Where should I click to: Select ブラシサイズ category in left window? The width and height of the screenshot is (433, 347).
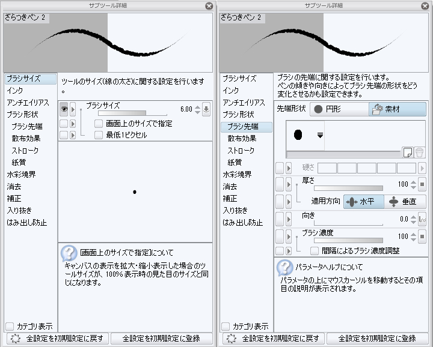click(31, 79)
